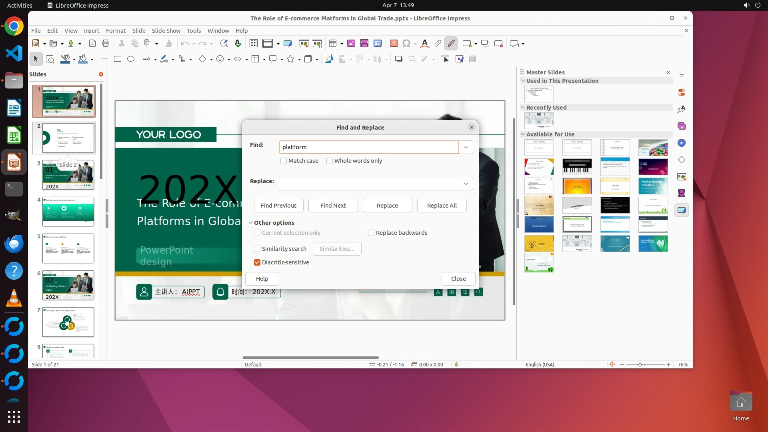The height and width of the screenshot is (432, 768).
Task: Click the Find Next button
Action: point(333,206)
